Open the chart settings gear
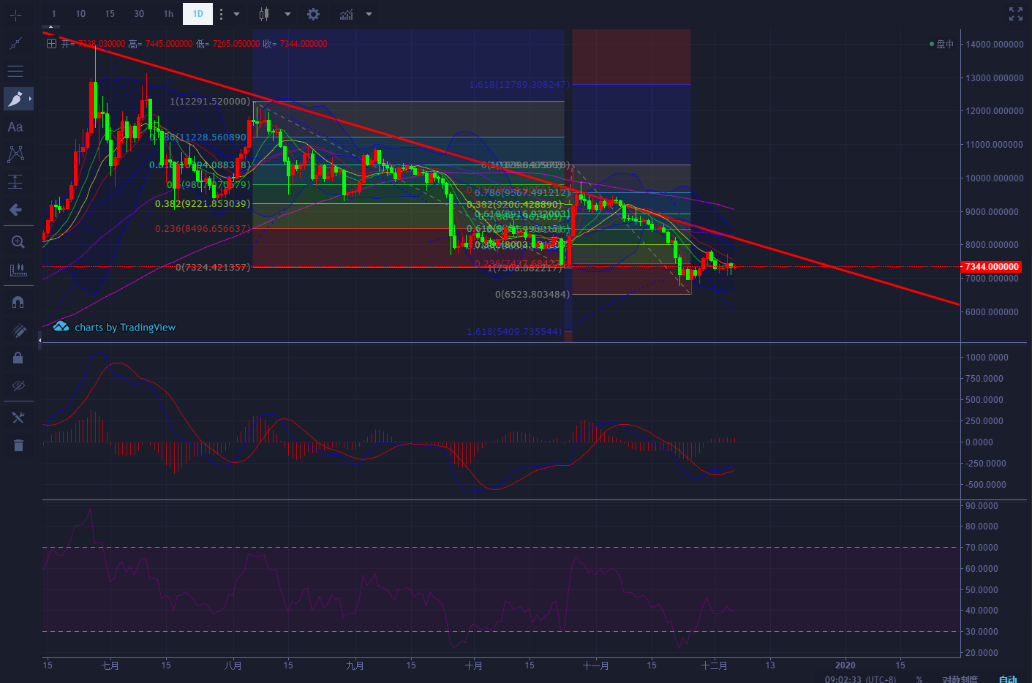Image resolution: width=1032 pixels, height=683 pixels. (x=313, y=14)
